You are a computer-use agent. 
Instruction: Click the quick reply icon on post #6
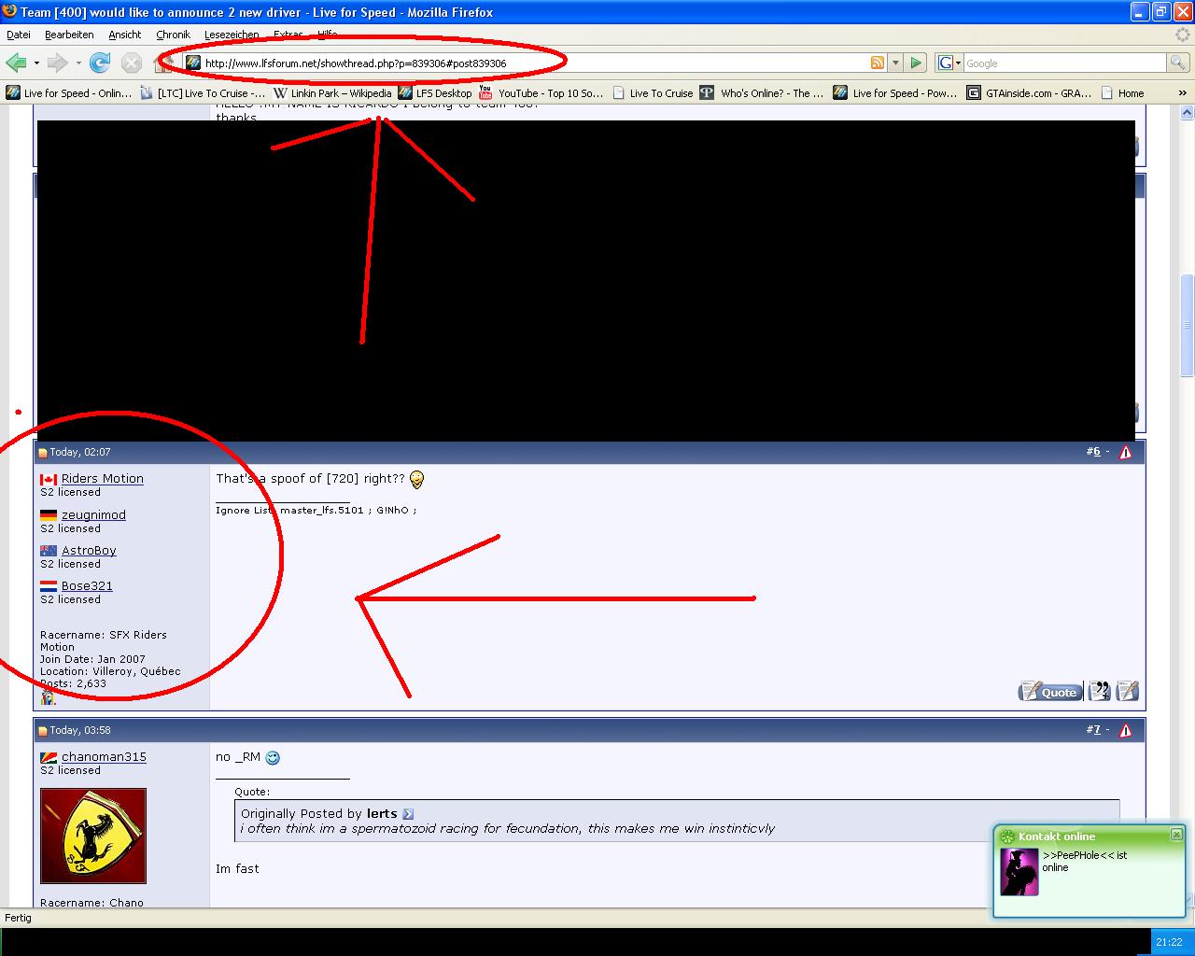(x=1128, y=691)
